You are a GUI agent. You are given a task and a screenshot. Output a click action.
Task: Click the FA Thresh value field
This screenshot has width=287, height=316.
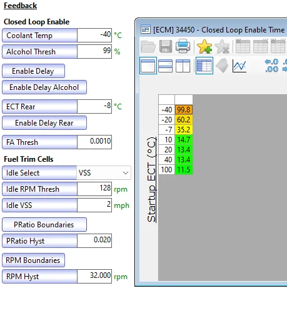tap(94, 142)
